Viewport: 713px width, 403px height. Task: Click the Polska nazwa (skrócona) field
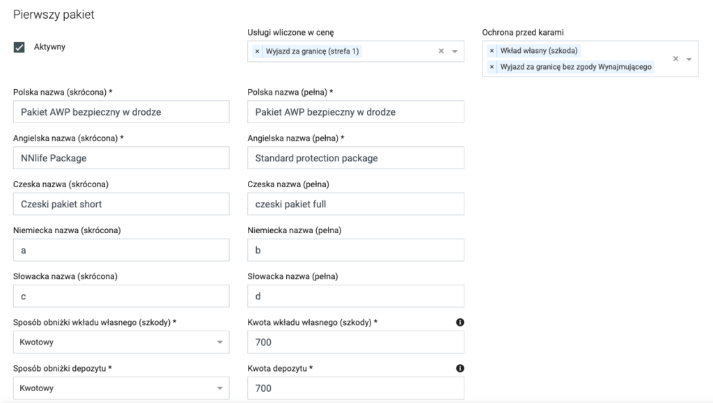121,112
